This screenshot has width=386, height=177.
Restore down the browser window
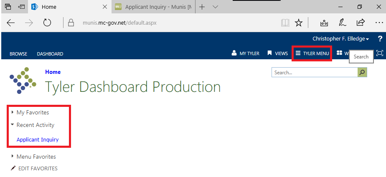(x=360, y=7)
